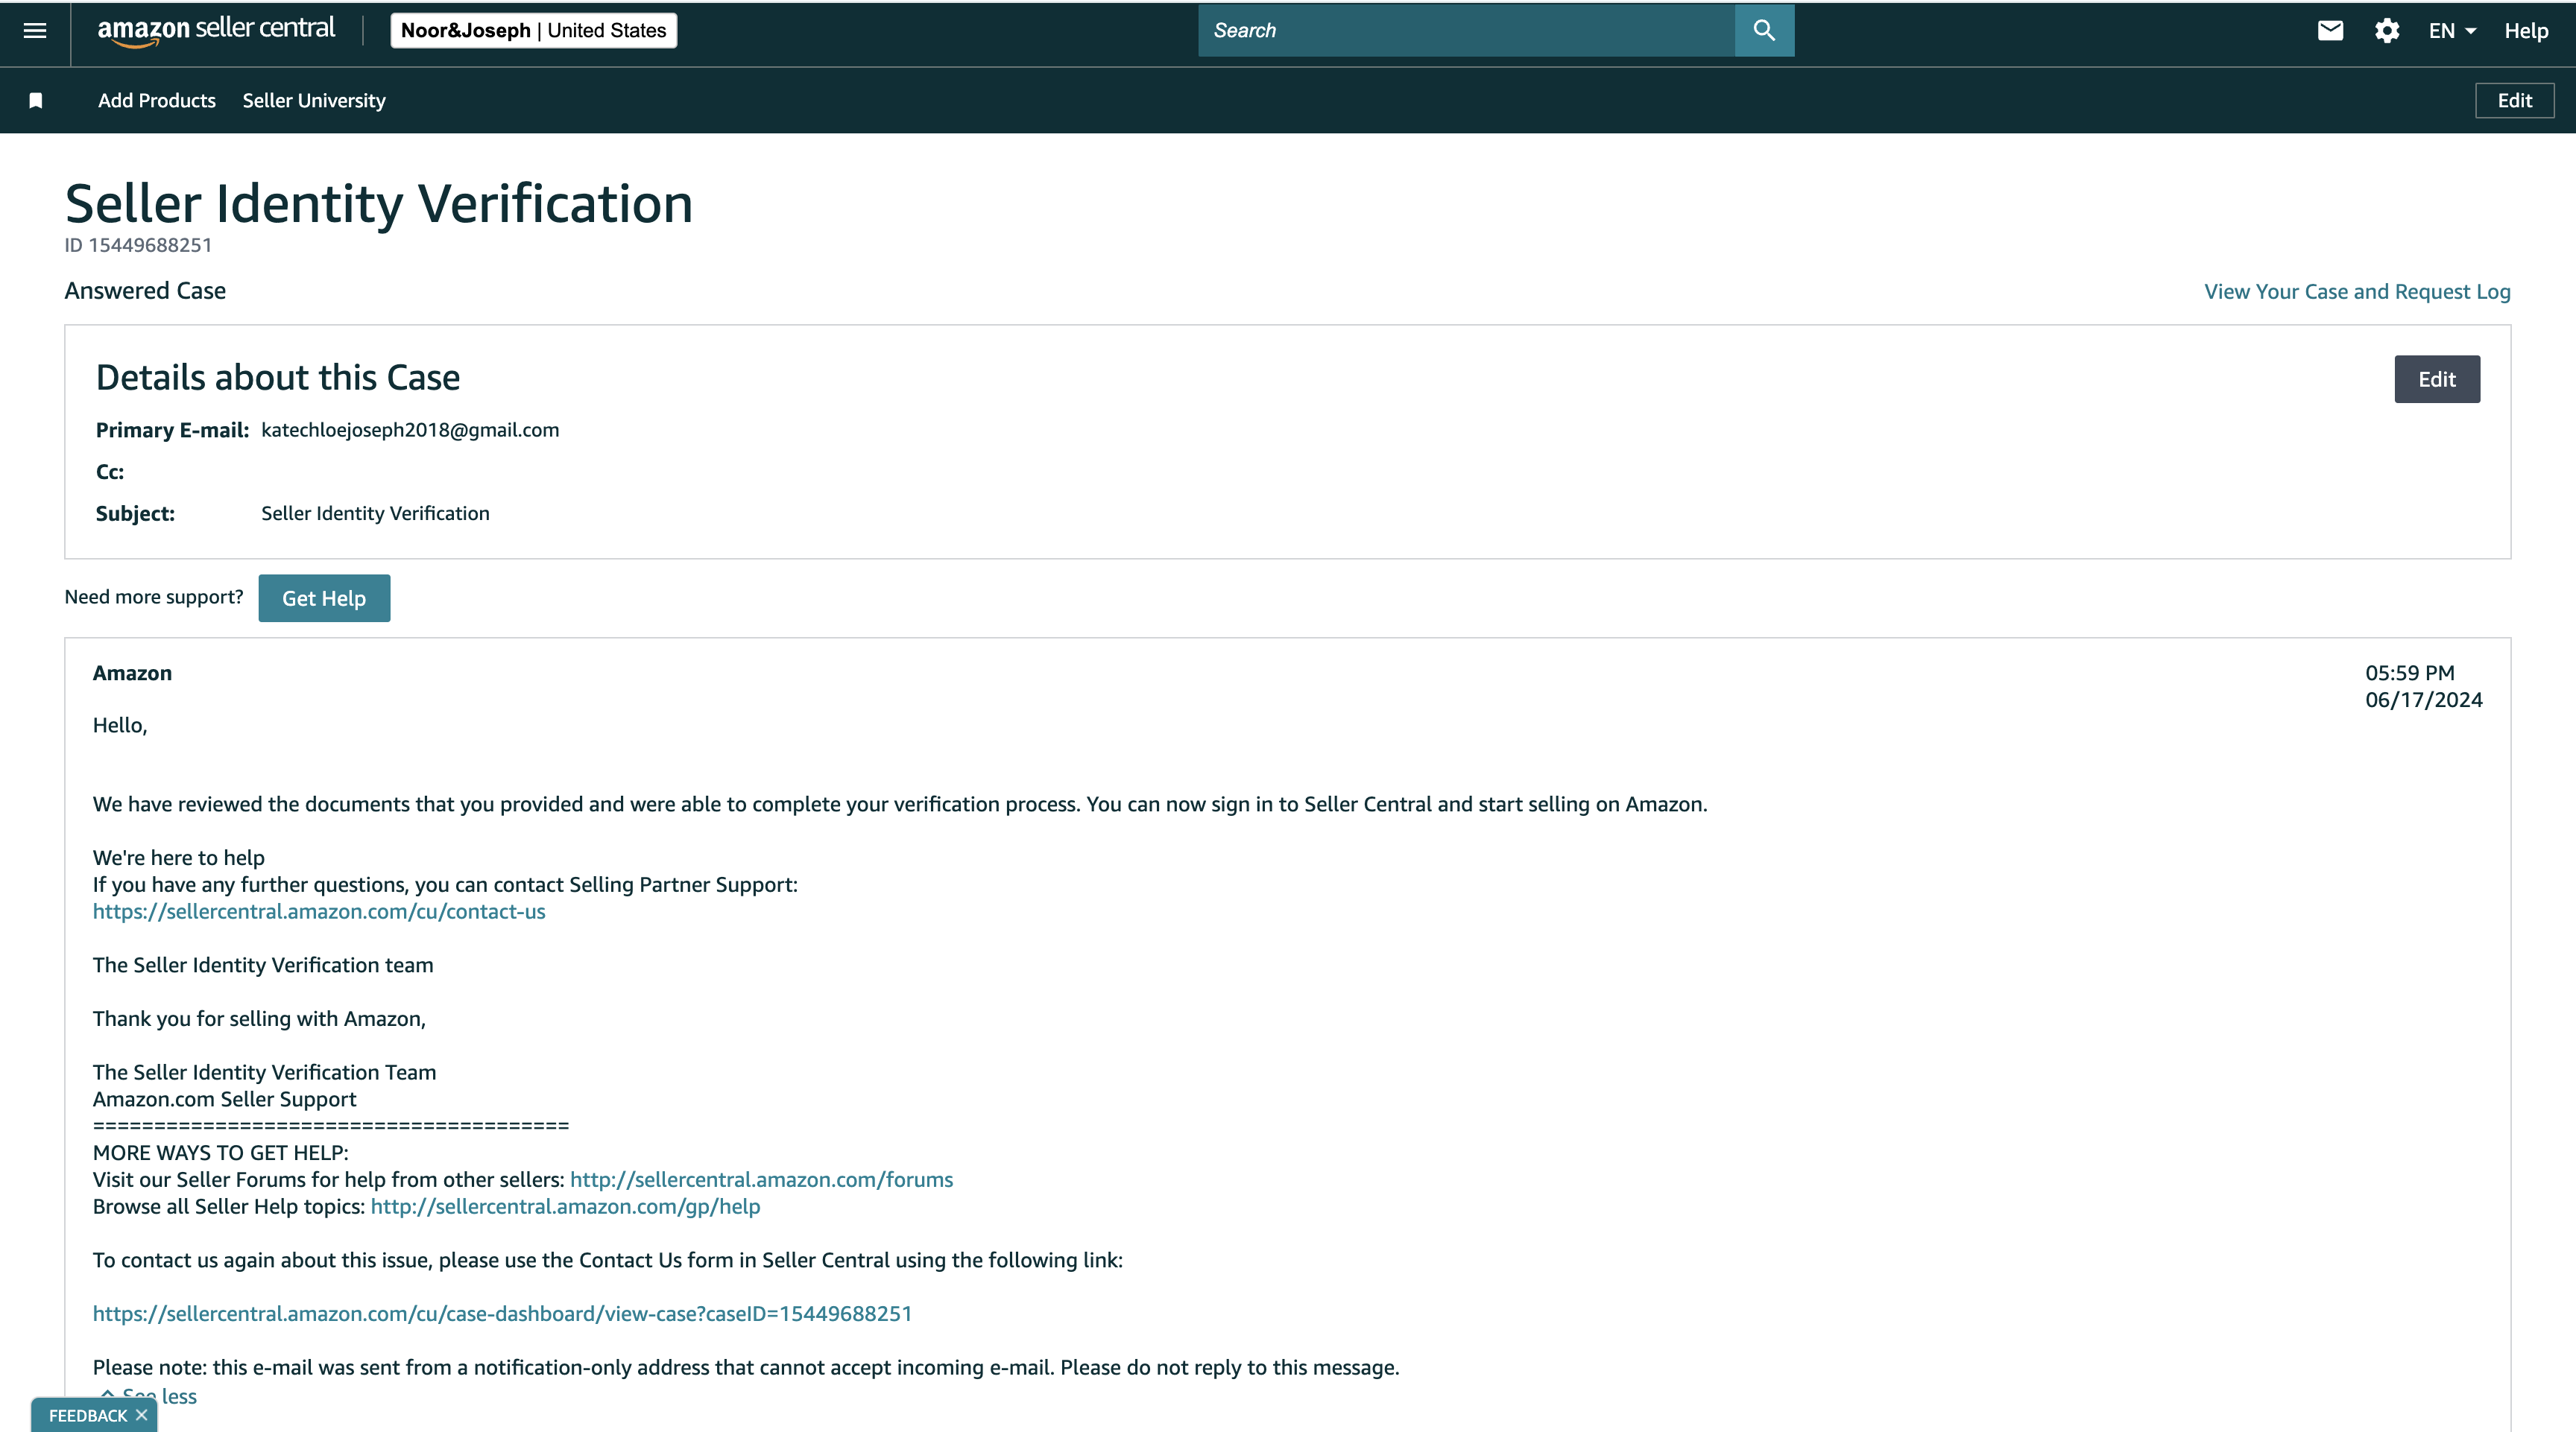
Task: Open the view-case caseID link
Action: (502, 1313)
